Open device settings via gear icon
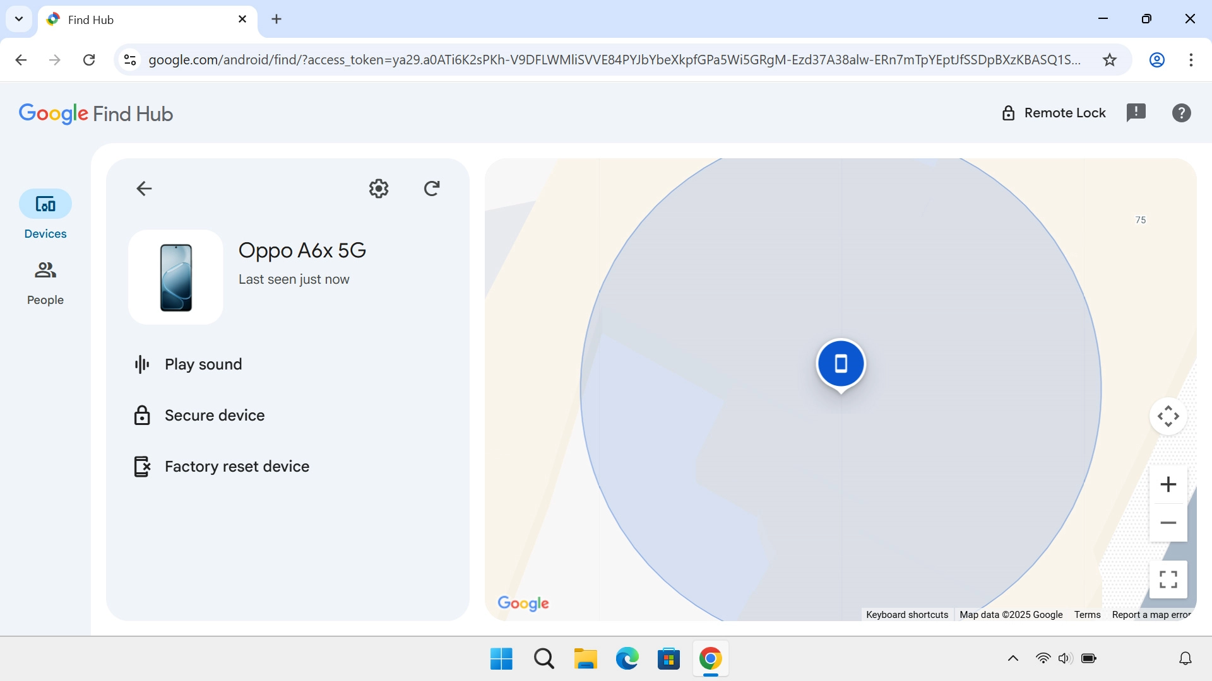The height and width of the screenshot is (681, 1212). click(x=378, y=188)
